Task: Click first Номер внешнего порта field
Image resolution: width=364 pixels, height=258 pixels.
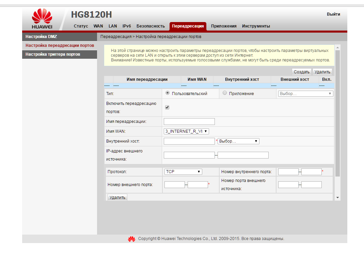Action: coord(175,185)
